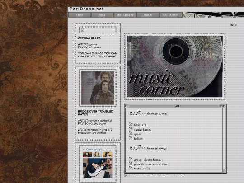The image size is (244, 183).
Task: Click the broken image icon in Getting Killed card
Action: point(83,30)
